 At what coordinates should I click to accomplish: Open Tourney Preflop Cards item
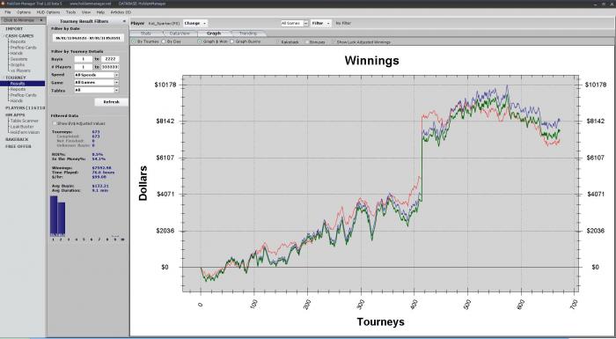point(23,95)
